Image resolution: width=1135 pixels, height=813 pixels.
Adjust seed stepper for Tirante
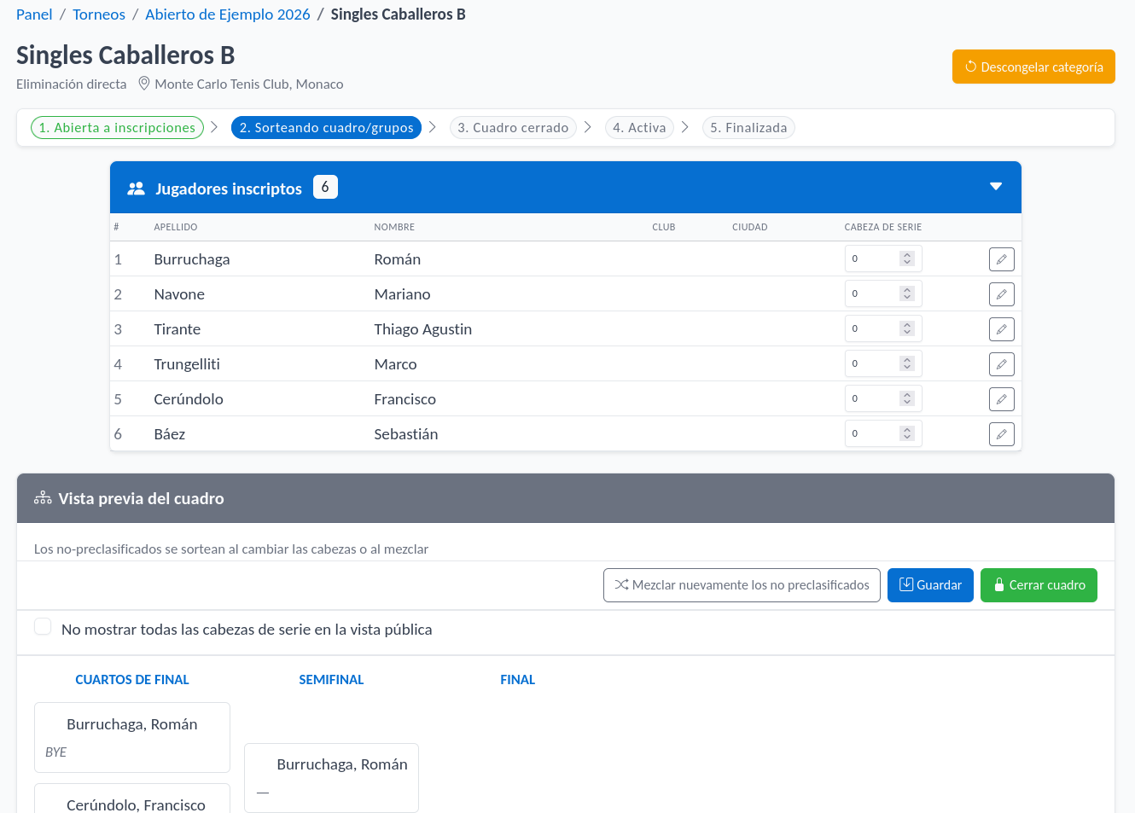(x=907, y=328)
